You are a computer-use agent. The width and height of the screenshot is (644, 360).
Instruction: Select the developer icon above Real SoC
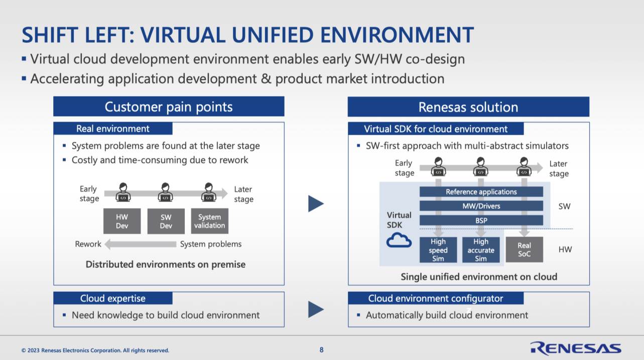point(524,167)
